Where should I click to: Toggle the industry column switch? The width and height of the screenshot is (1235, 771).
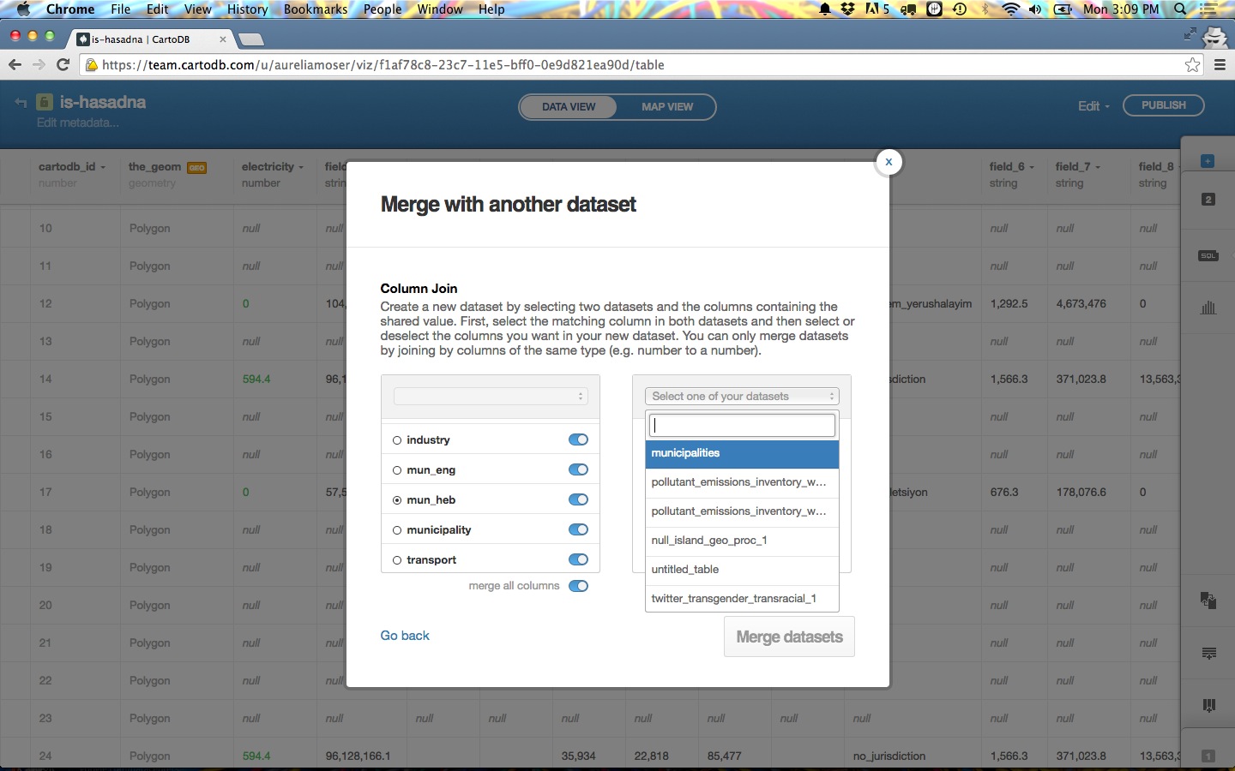[x=578, y=439]
